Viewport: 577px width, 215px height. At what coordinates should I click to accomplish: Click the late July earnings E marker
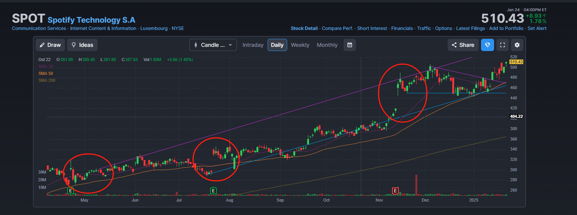[213, 190]
